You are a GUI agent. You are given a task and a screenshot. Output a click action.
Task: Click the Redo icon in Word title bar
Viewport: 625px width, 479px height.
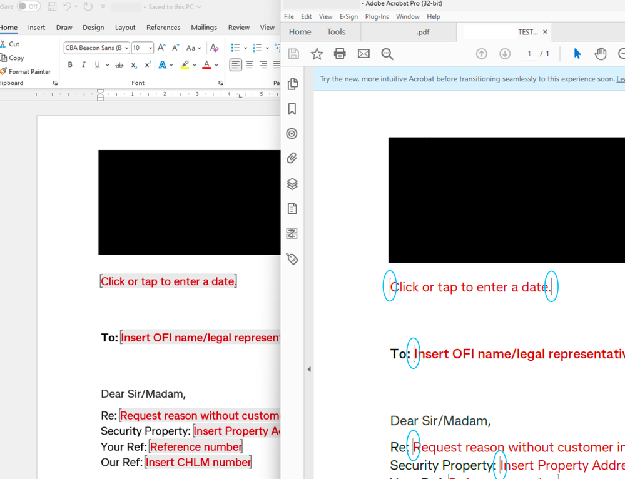click(88, 6)
